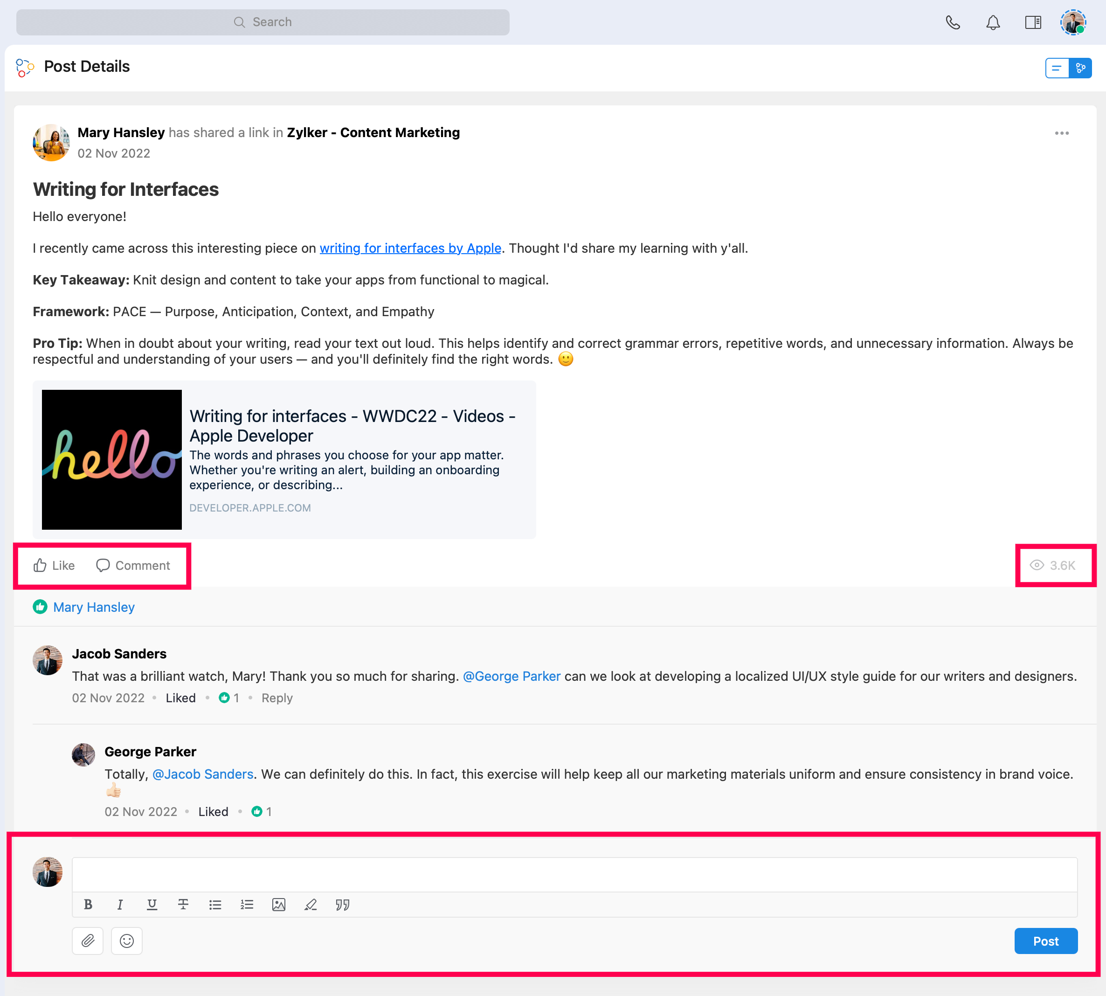Image resolution: width=1106 pixels, height=996 pixels.
Task: Click the date on Jacob Sanders' comment
Action: tap(108, 699)
